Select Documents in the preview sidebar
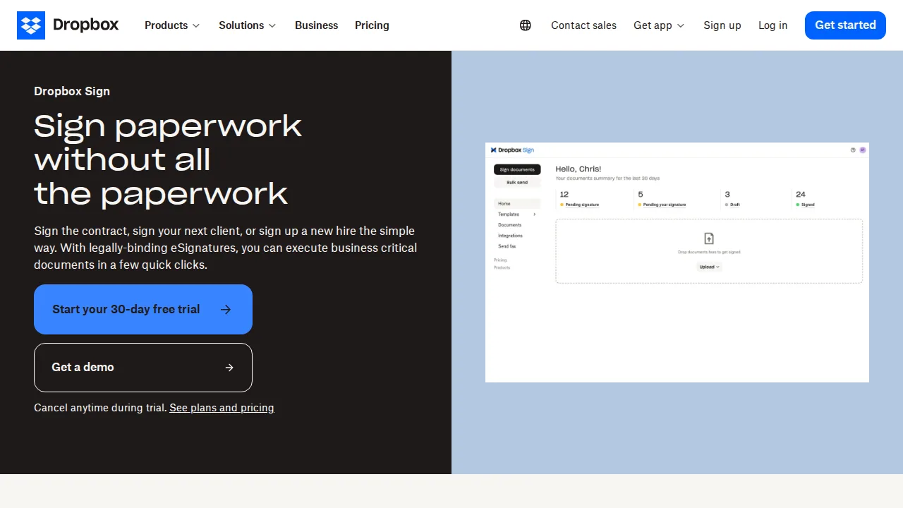 click(510, 225)
